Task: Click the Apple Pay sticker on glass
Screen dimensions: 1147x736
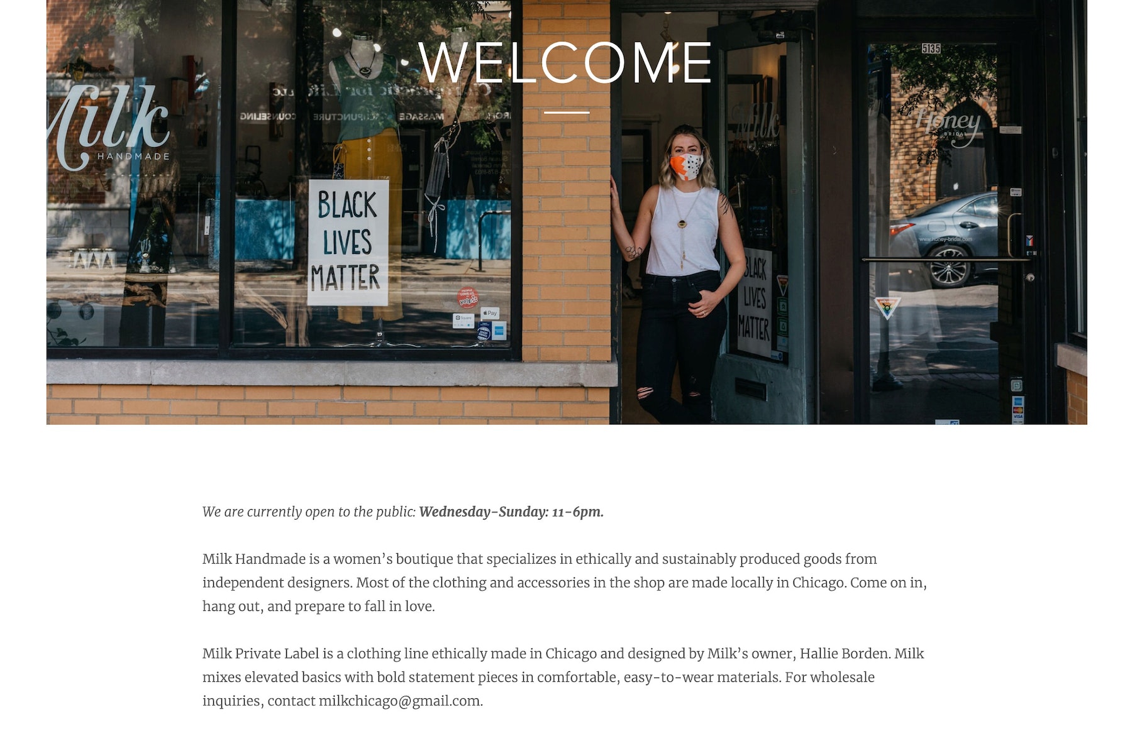Action: pyautogui.click(x=490, y=312)
